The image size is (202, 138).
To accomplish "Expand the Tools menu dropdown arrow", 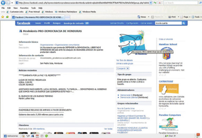I will coord(201,17).
